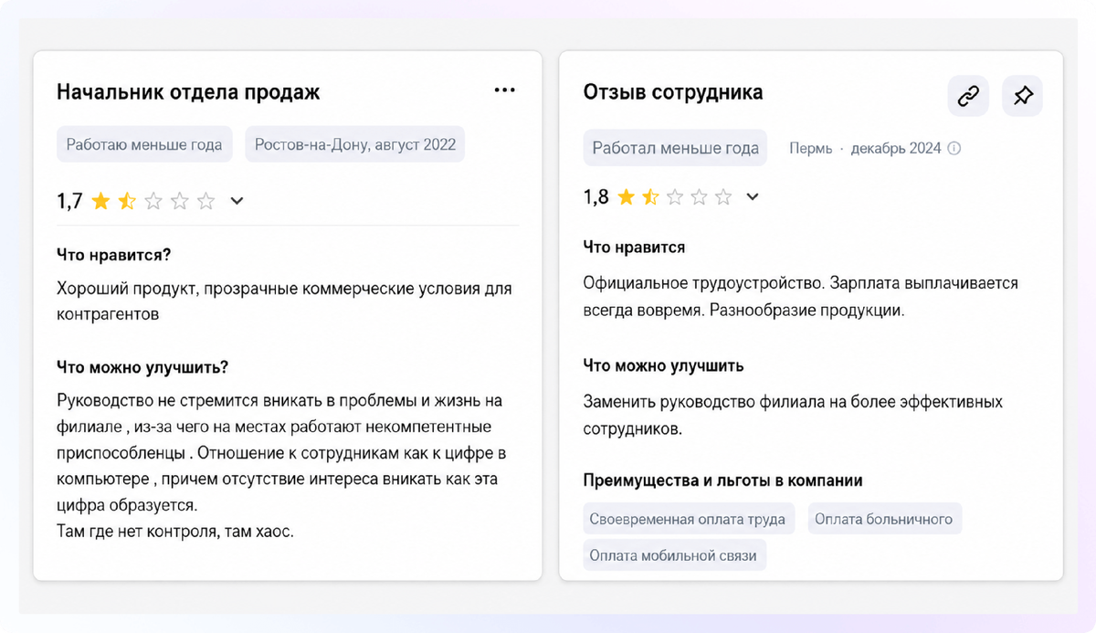Screen dimensions: 1096x633
Task: Click the 'Что нравится?' heading in left card
Action: (114, 255)
